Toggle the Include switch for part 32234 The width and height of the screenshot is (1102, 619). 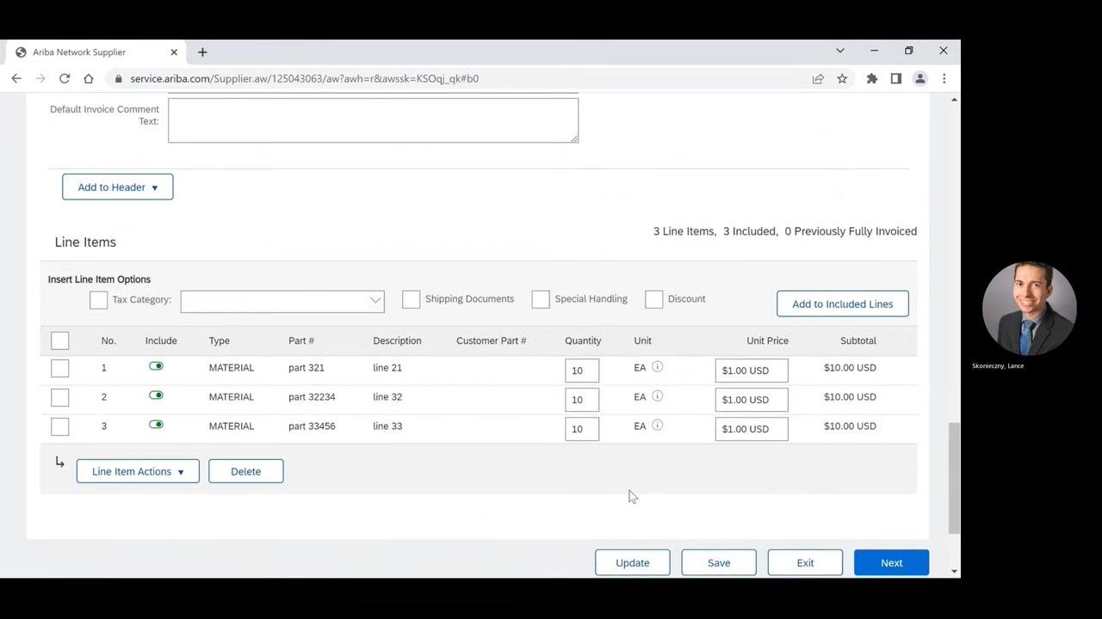156,395
